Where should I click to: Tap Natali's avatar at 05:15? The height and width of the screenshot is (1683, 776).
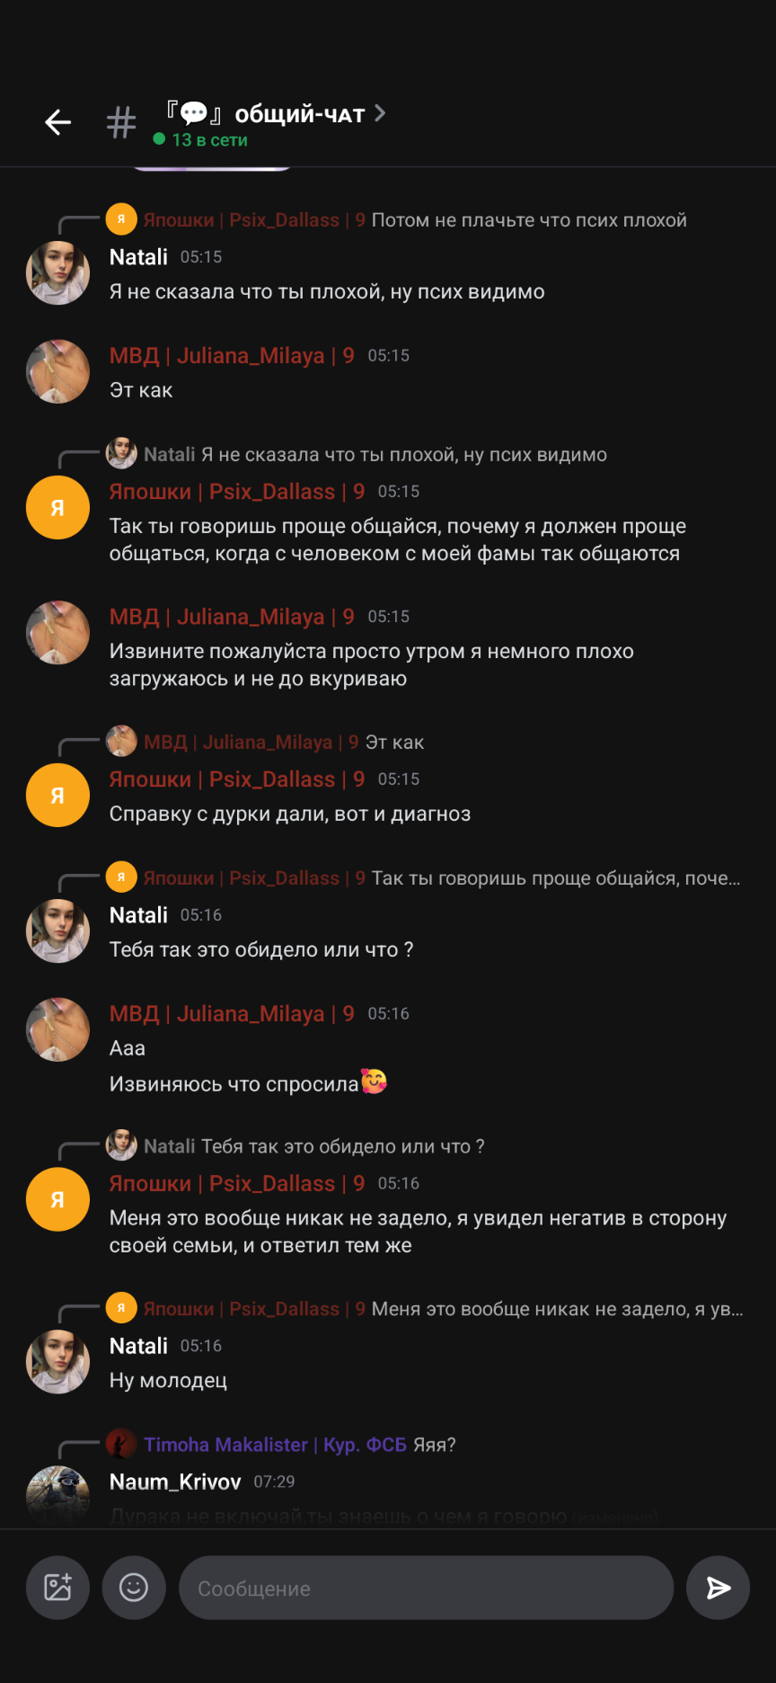point(58,273)
